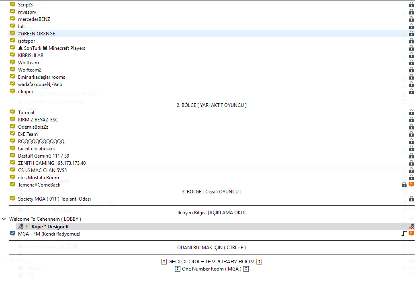Viewport: 415px width, 281px height.
Task: Select the SonTurk Minecraft Players channel
Action: (x=51, y=48)
